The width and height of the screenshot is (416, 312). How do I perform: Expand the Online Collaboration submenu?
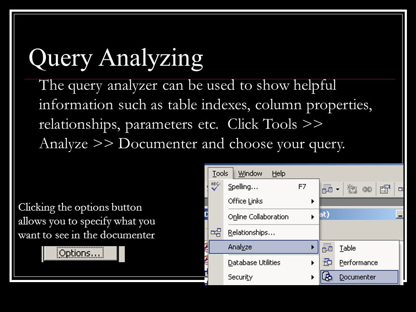(264, 217)
